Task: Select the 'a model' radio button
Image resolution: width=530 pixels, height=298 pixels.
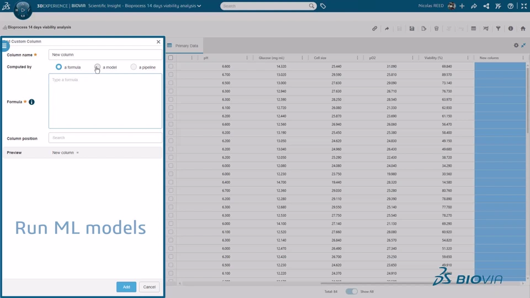Action: click(x=97, y=67)
